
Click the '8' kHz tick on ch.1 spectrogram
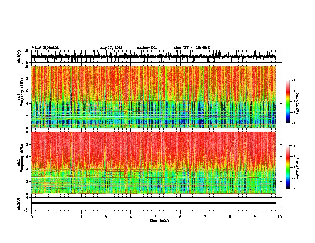(x=28, y=79)
